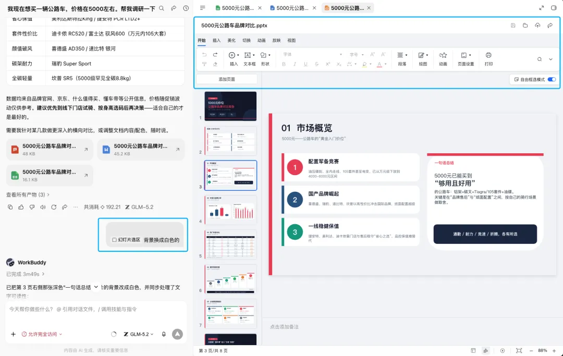Expand the toolbar collapse chevron
The image size is (563, 356).
pyautogui.click(x=550, y=59)
